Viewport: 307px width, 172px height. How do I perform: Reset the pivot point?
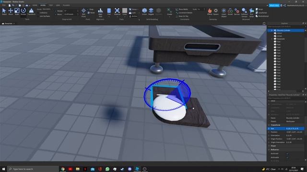pyautogui.click(x=91, y=13)
